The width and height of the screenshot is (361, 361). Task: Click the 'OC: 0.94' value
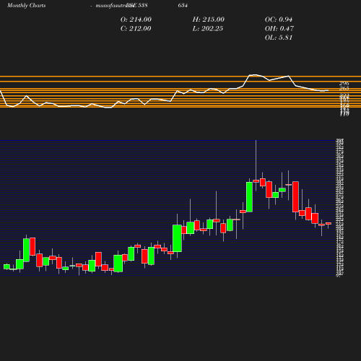coord(279,19)
